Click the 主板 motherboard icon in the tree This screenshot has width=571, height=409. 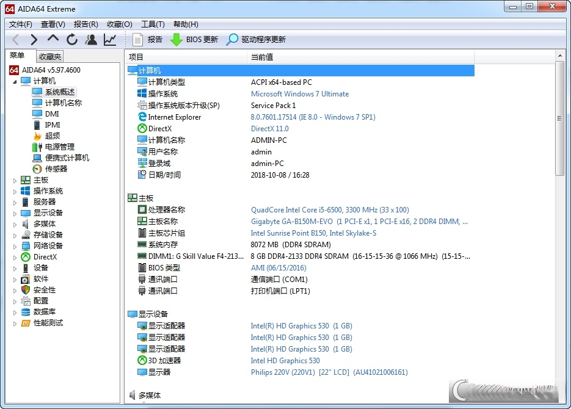[x=26, y=180]
